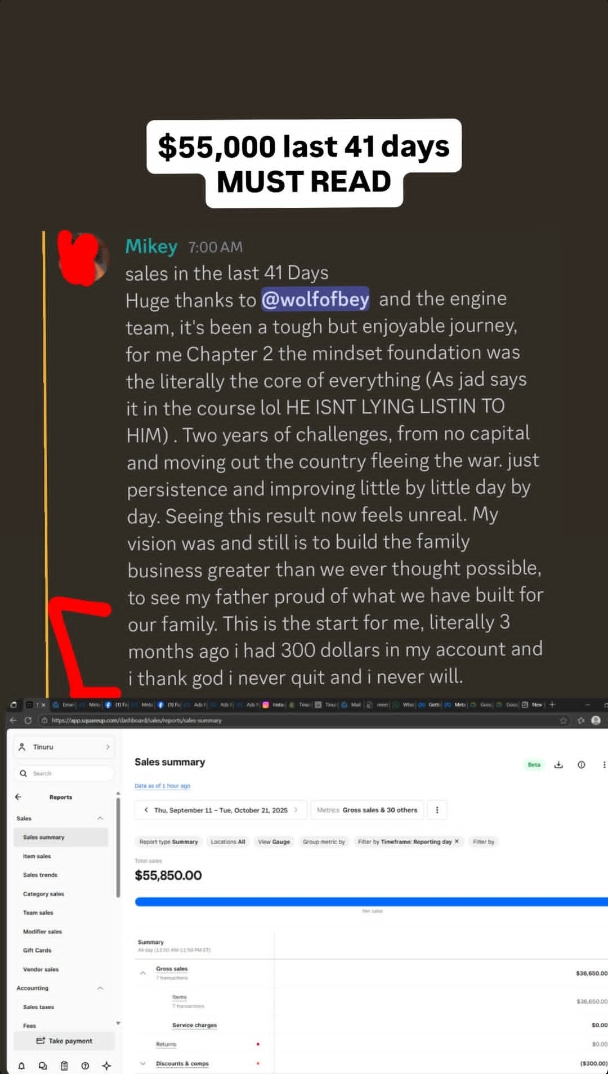The image size is (608, 1074).
Task: Reload the page with browser refresh
Action: click(x=28, y=720)
